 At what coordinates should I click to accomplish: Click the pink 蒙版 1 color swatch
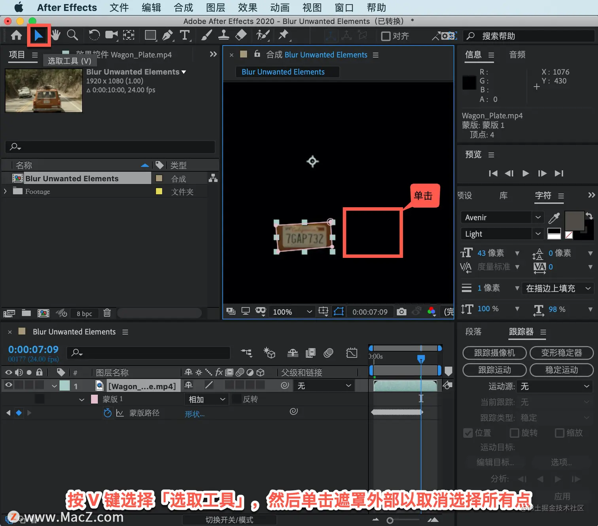pyautogui.click(x=95, y=399)
